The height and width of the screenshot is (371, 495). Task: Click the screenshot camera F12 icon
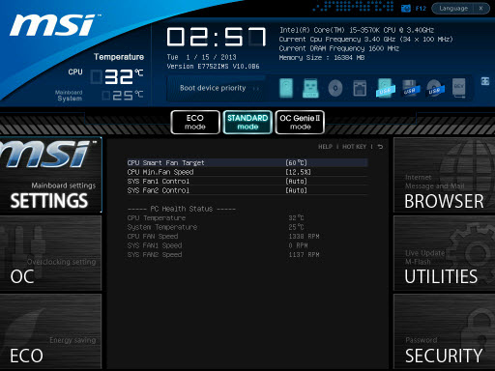[x=406, y=9]
